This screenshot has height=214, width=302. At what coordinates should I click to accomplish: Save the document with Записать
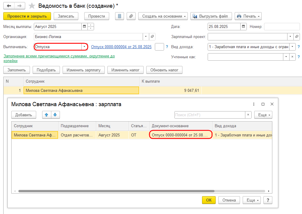click(x=66, y=16)
